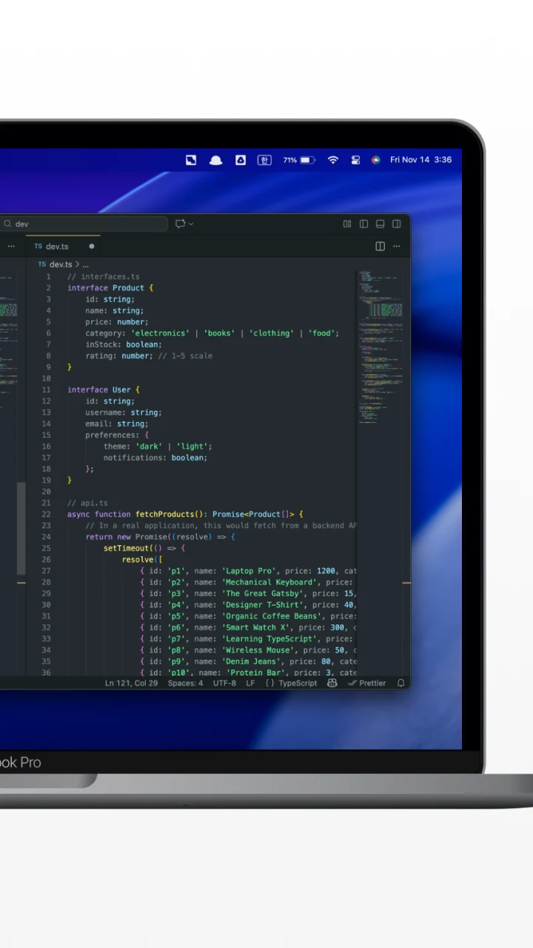This screenshot has width=533, height=948.
Task: Click the code minimap on the right
Action: (381, 346)
